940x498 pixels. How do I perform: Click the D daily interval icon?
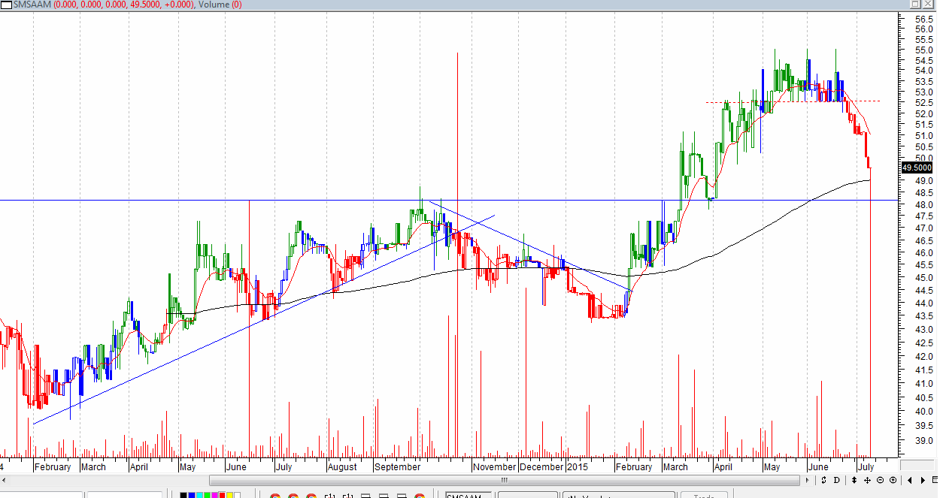coord(836,480)
